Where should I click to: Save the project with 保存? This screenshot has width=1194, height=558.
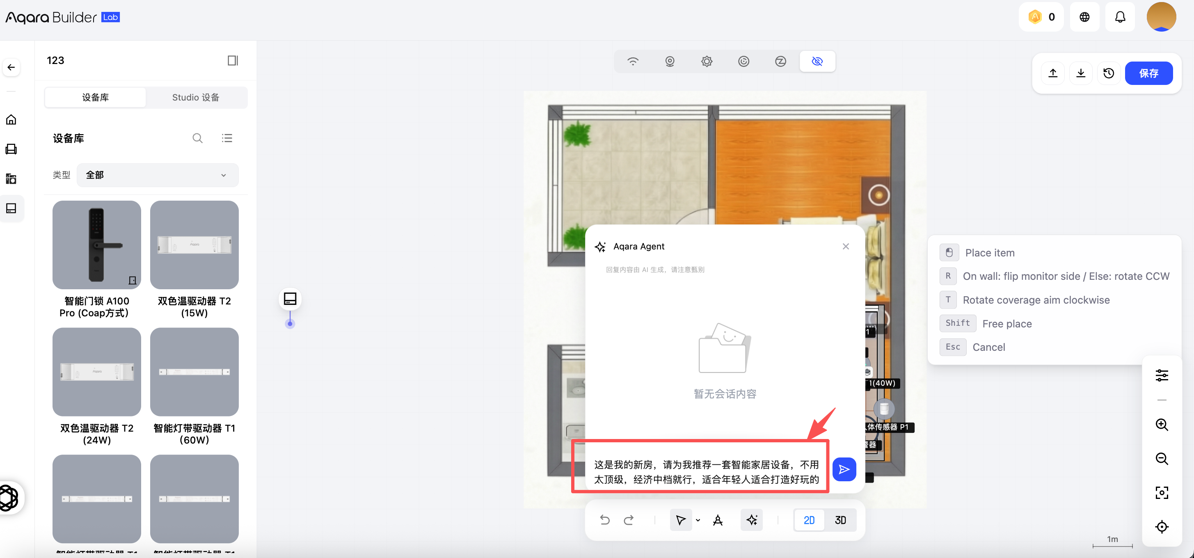click(x=1148, y=73)
